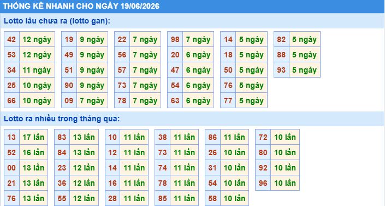Click lotto number 25 in the gan table

(11, 85)
